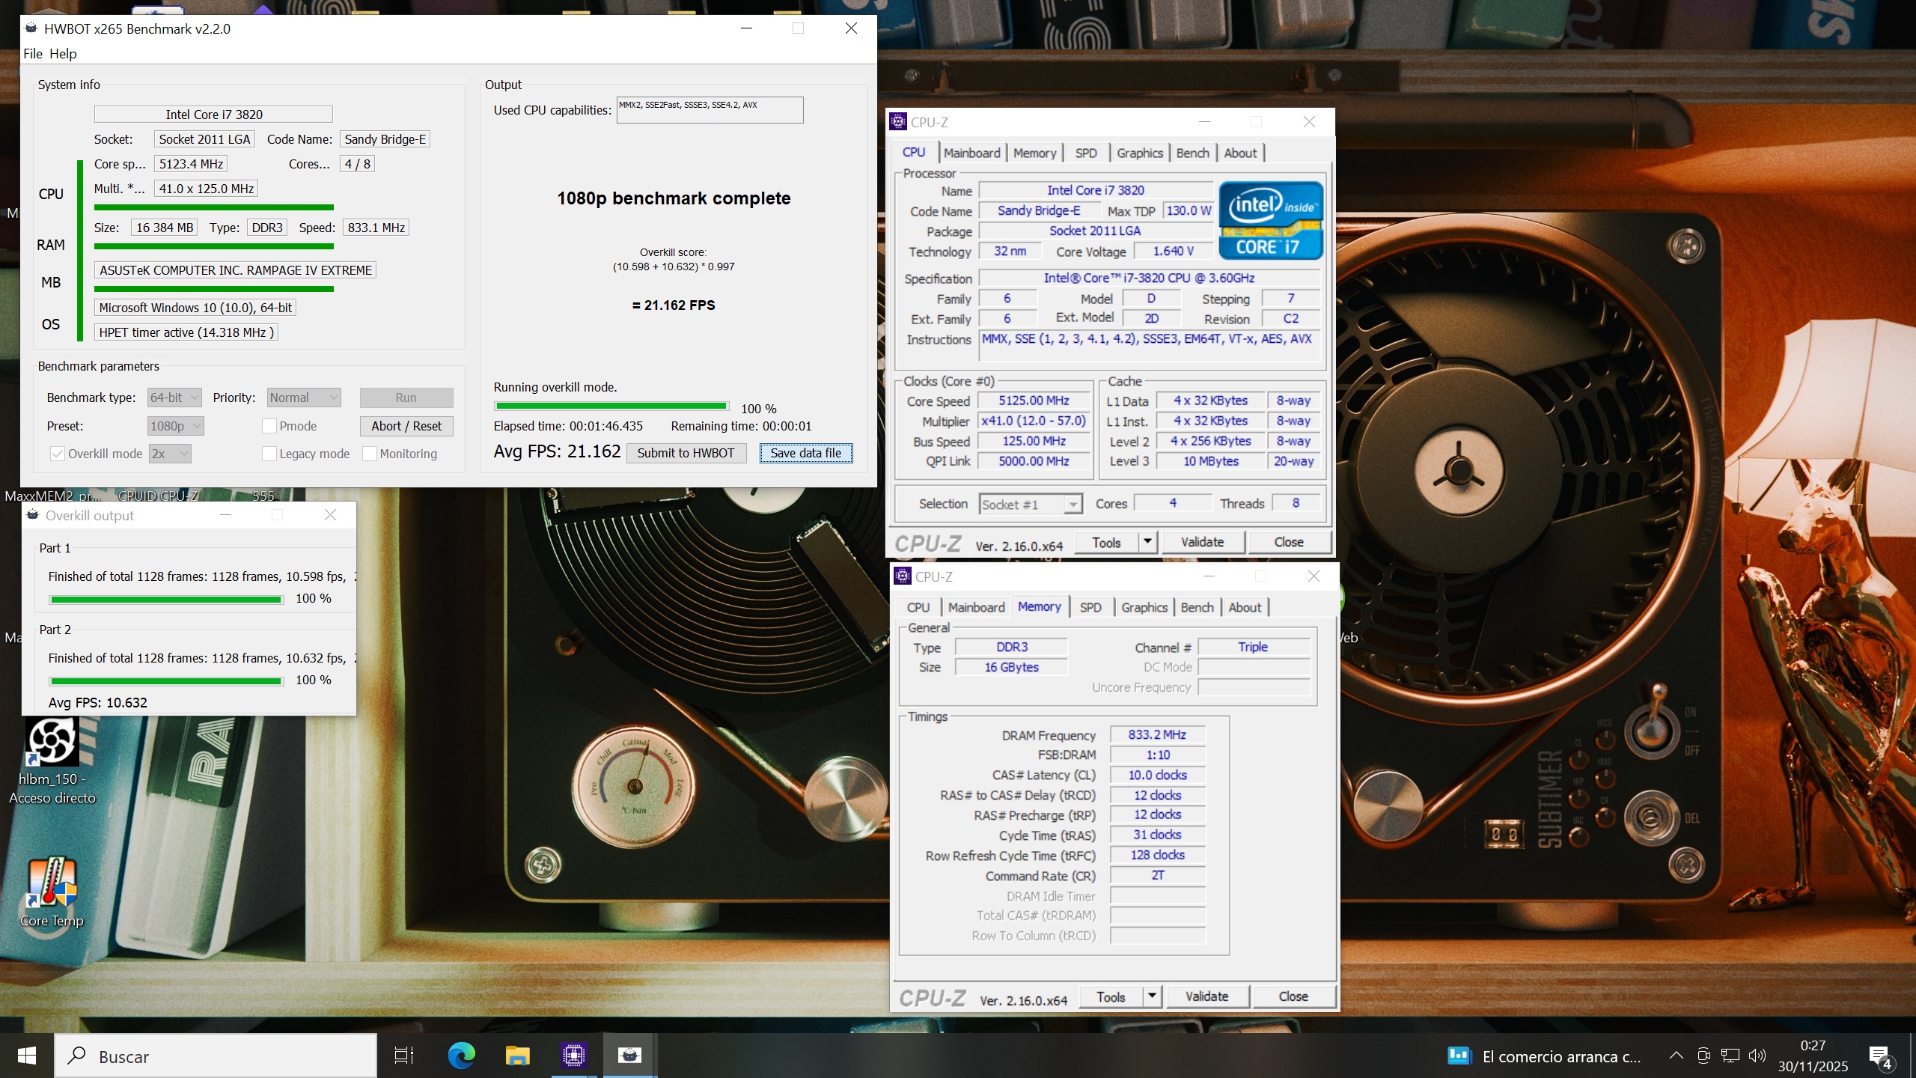Viewport: 1916px width, 1078px height.
Task: Expand the Tools dropdown arrow in the CPU window
Action: [x=1147, y=541]
